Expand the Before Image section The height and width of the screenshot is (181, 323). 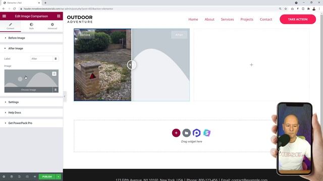pyautogui.click(x=31, y=38)
